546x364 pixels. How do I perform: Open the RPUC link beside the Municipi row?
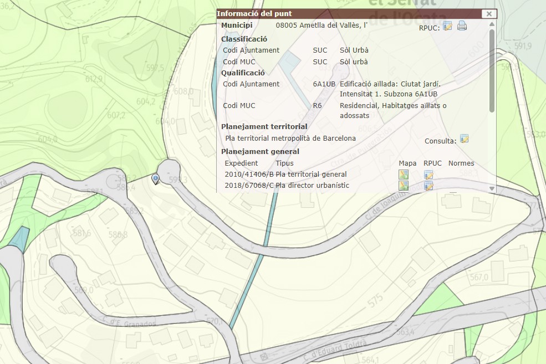[x=447, y=26]
